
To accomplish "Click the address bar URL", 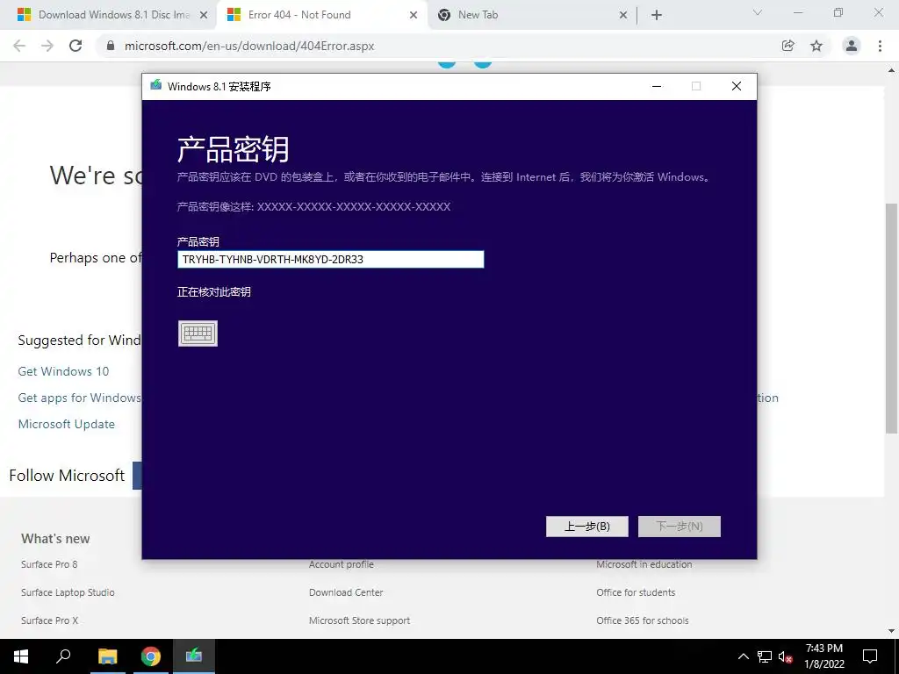I will 249,46.
